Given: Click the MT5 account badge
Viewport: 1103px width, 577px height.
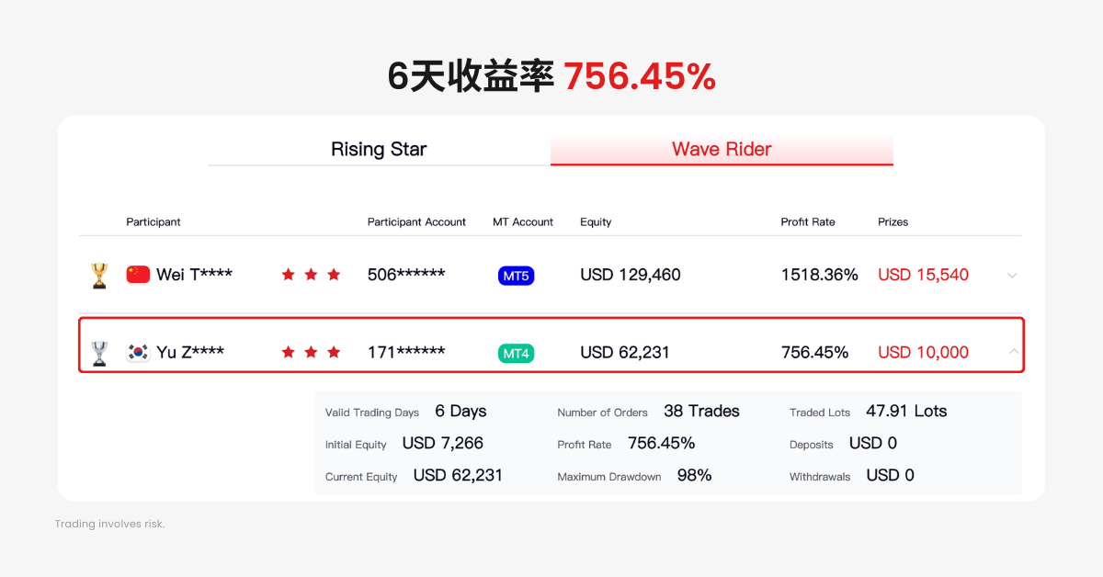Looking at the screenshot, I should [516, 276].
